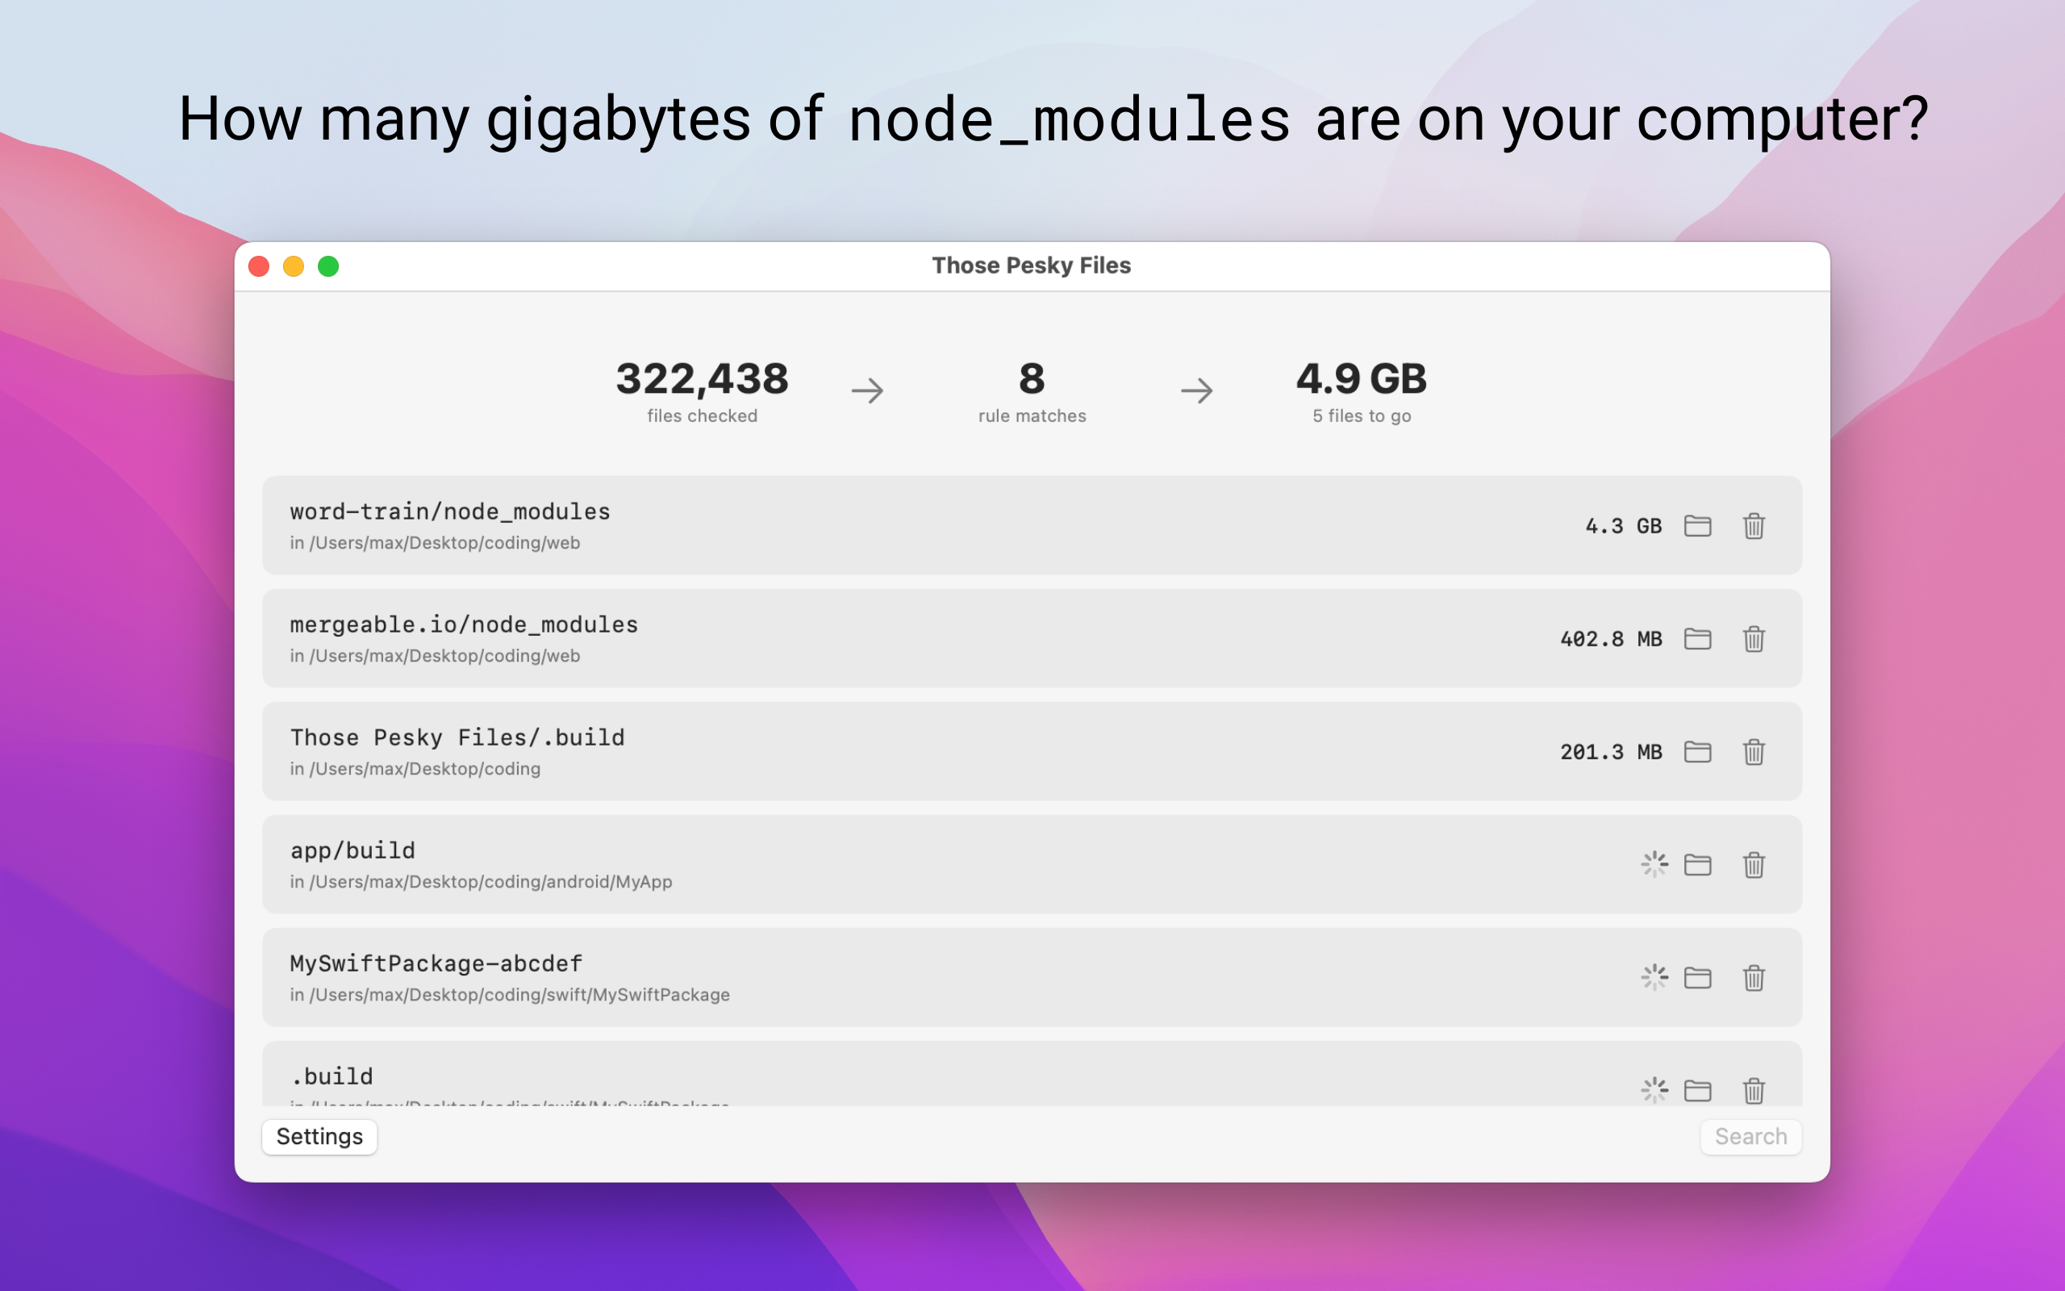Open folder icon for .build row
This screenshot has height=1291, width=2065.
pos(1697,1090)
